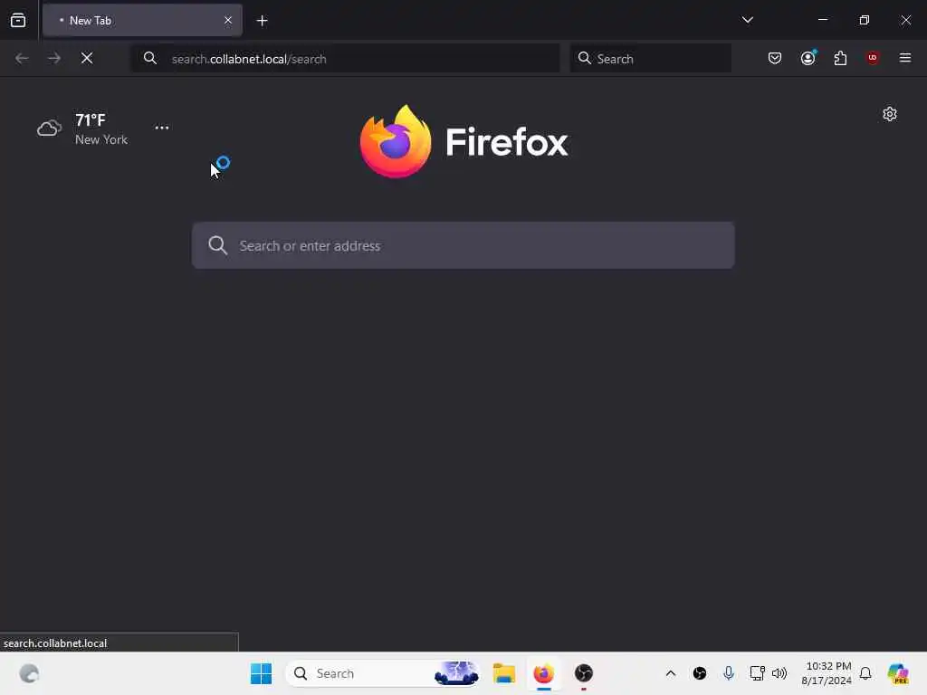Open weather widget options menu
927x695 pixels.
(x=161, y=128)
